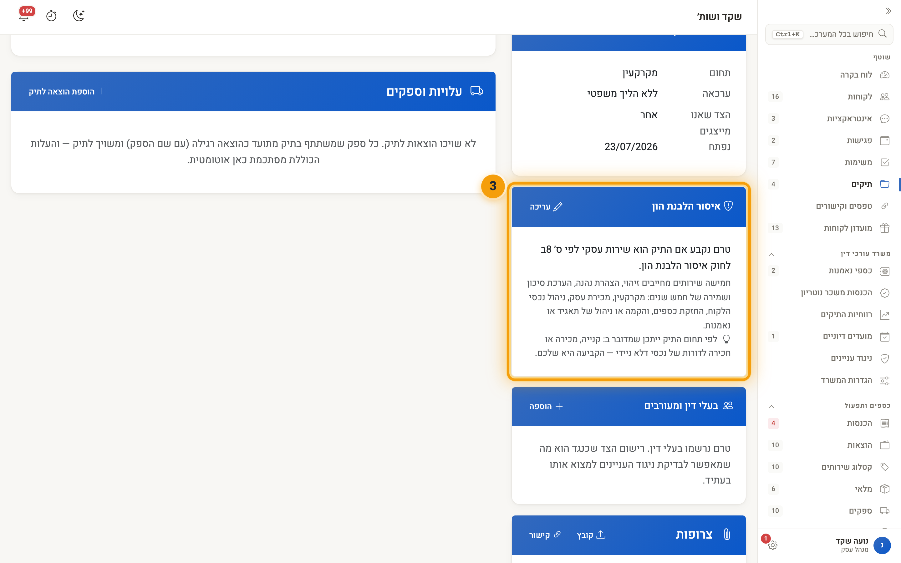Click הוספה on the בעלי דין ומעורבים card

coord(546,406)
